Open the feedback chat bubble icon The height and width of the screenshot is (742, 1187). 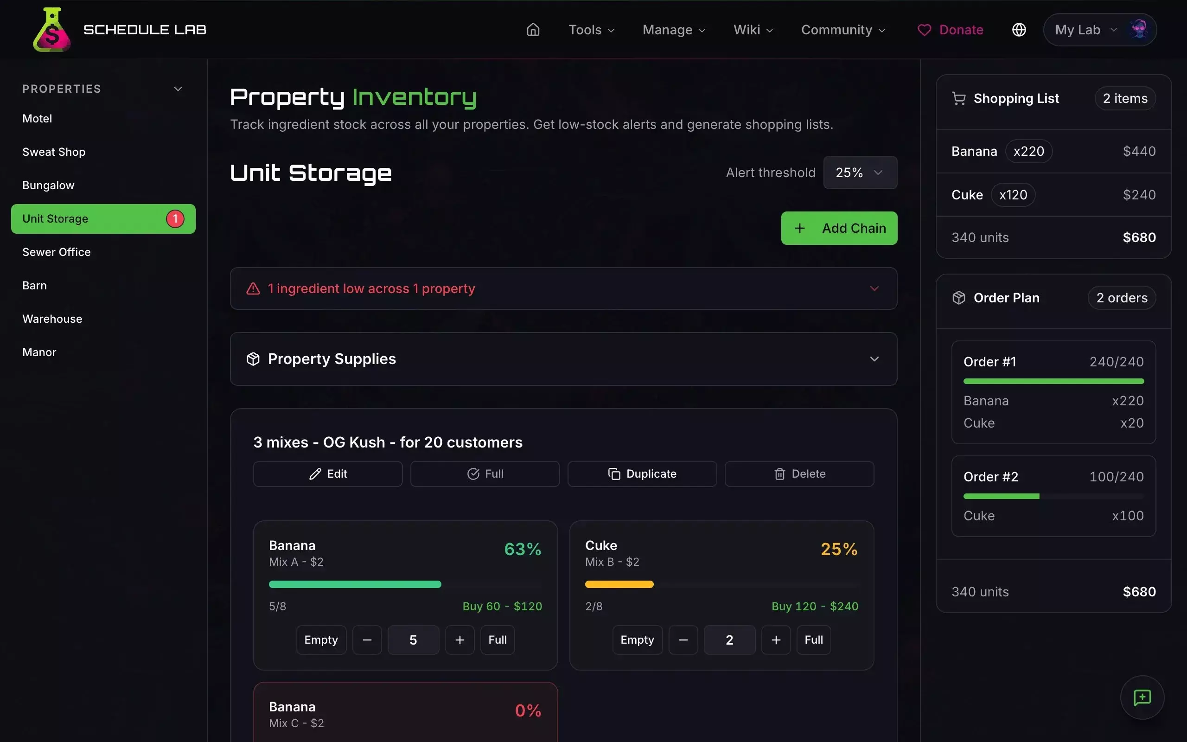(1142, 697)
